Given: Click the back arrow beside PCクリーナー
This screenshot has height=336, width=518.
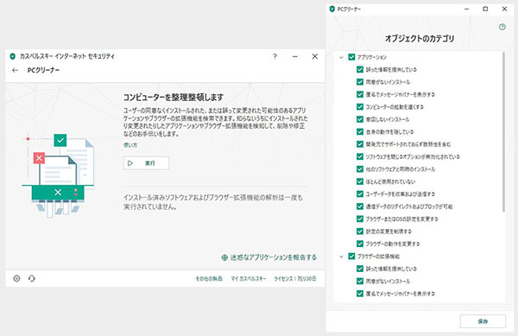Looking at the screenshot, I should (15, 70).
